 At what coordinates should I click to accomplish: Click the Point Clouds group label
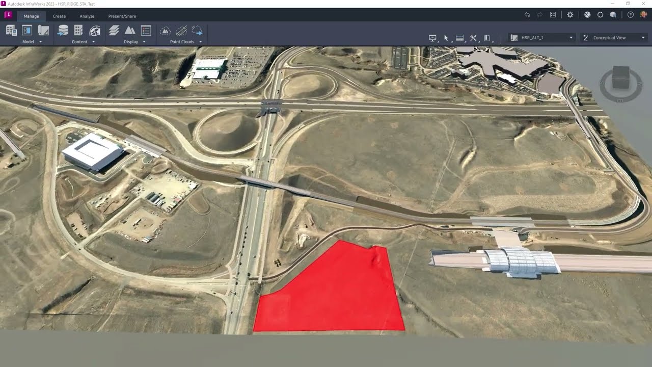182,42
